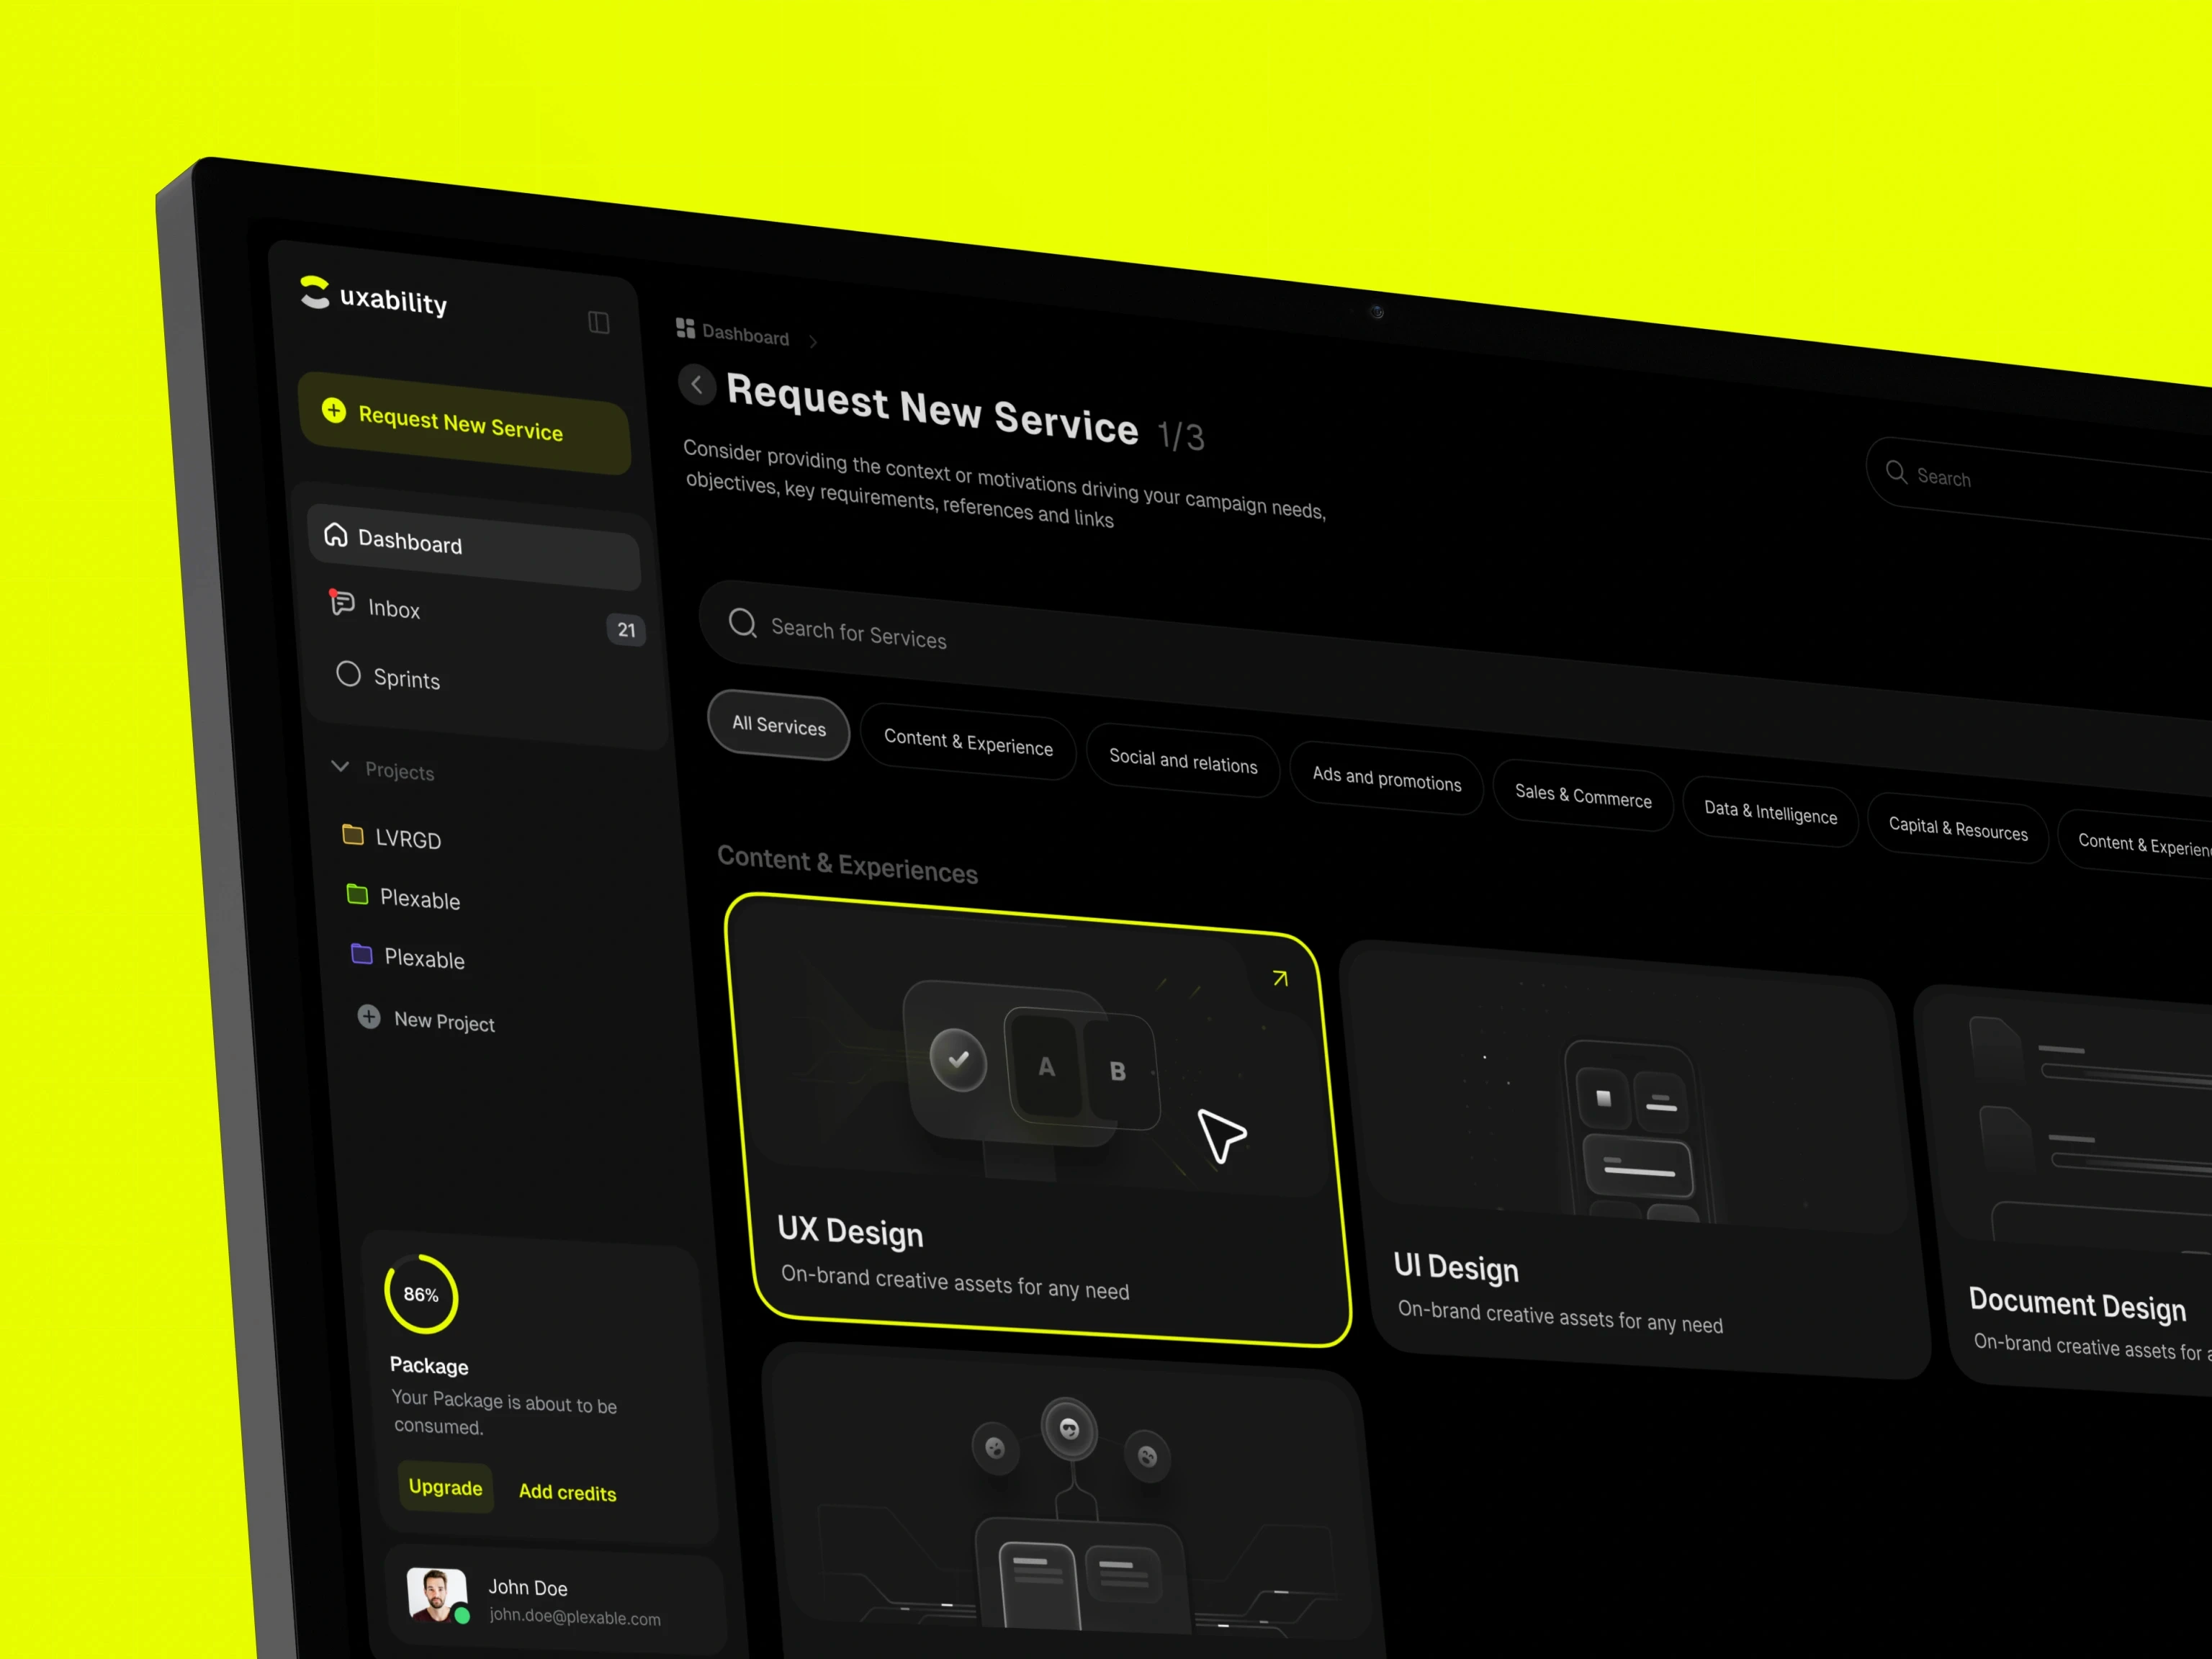
Task: Click the back arrow beside Request New Service
Action: coord(697,384)
